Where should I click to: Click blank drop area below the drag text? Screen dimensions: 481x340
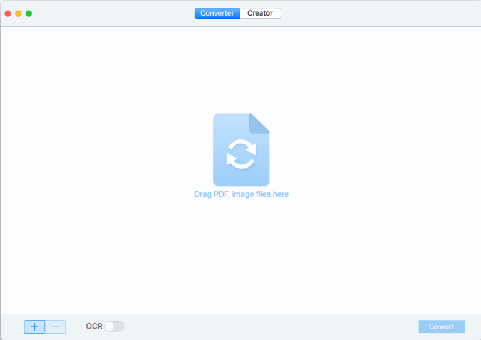240,256
